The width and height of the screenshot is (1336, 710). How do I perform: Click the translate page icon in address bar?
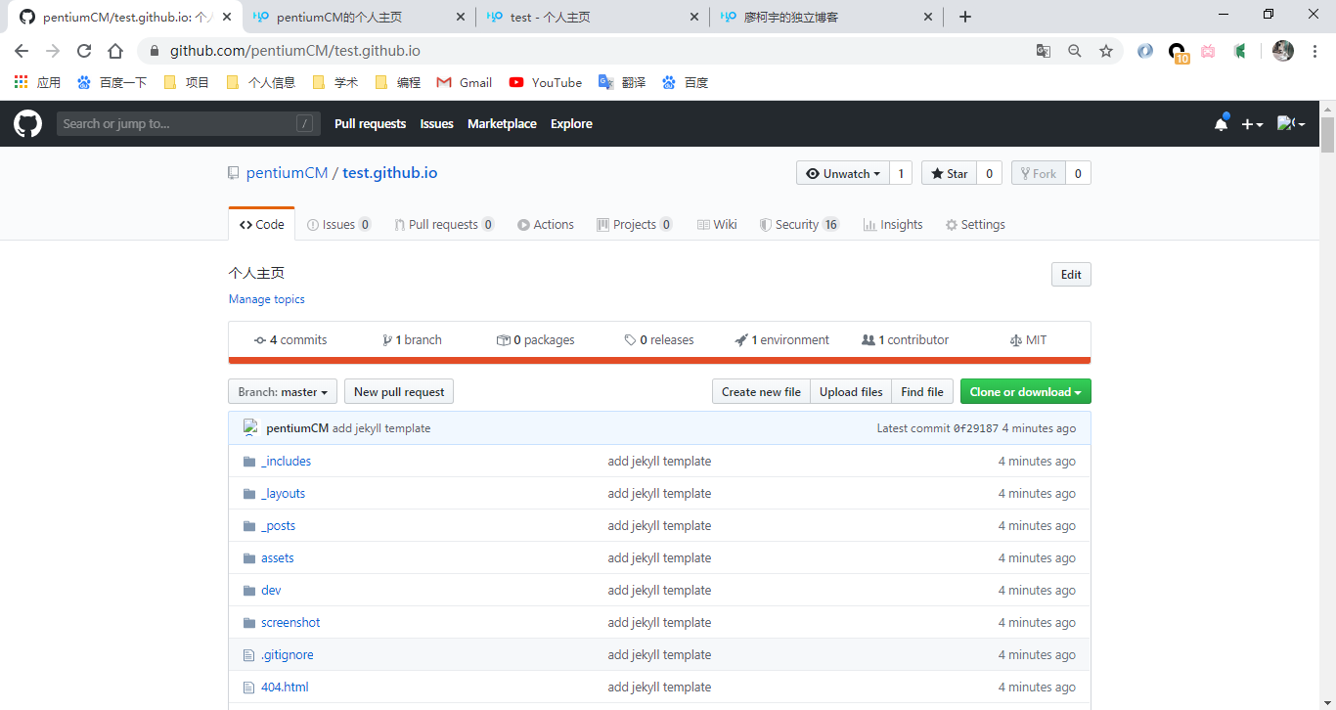coord(1044,51)
